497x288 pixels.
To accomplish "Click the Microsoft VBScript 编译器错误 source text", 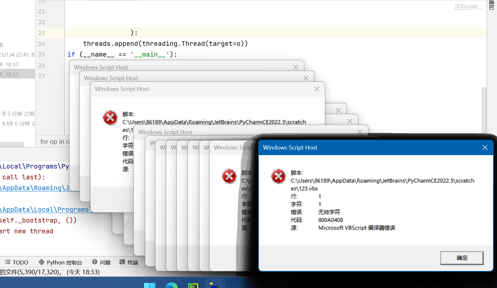I will [357, 228].
